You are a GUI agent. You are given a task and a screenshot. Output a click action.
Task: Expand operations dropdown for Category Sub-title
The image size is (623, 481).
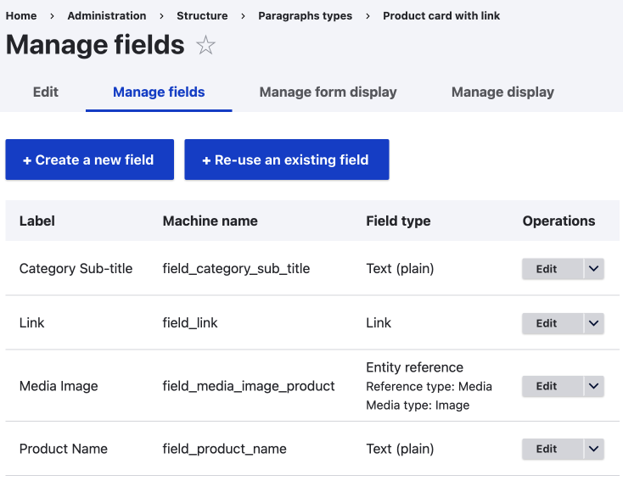click(x=593, y=269)
